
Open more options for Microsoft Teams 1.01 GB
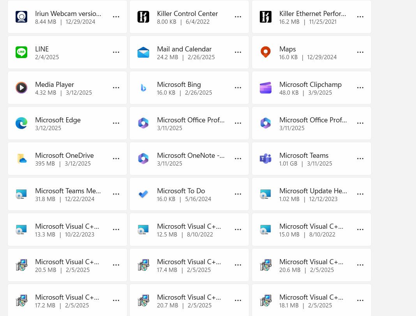tap(360, 159)
